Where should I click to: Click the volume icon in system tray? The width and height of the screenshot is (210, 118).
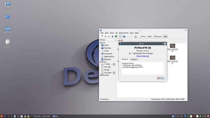[x=200, y=116]
